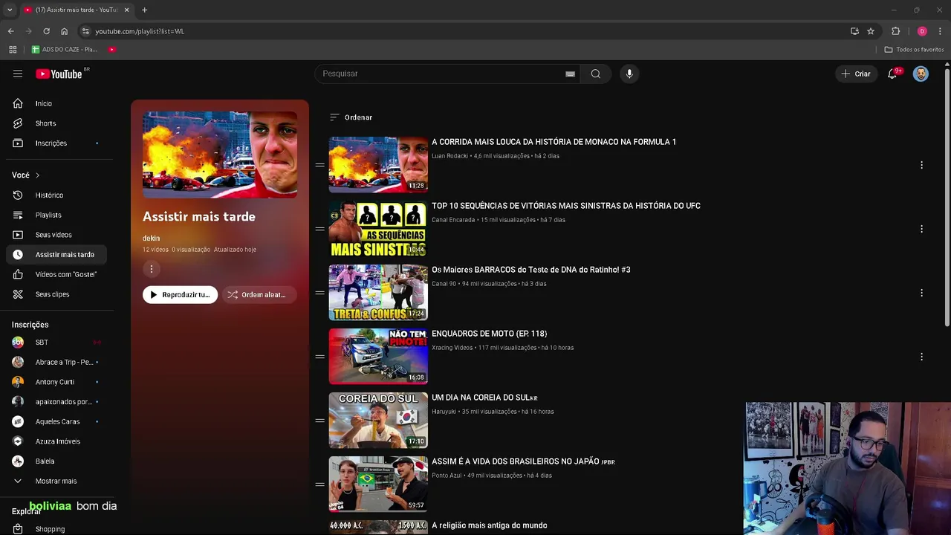Click the Criar button

click(855, 74)
